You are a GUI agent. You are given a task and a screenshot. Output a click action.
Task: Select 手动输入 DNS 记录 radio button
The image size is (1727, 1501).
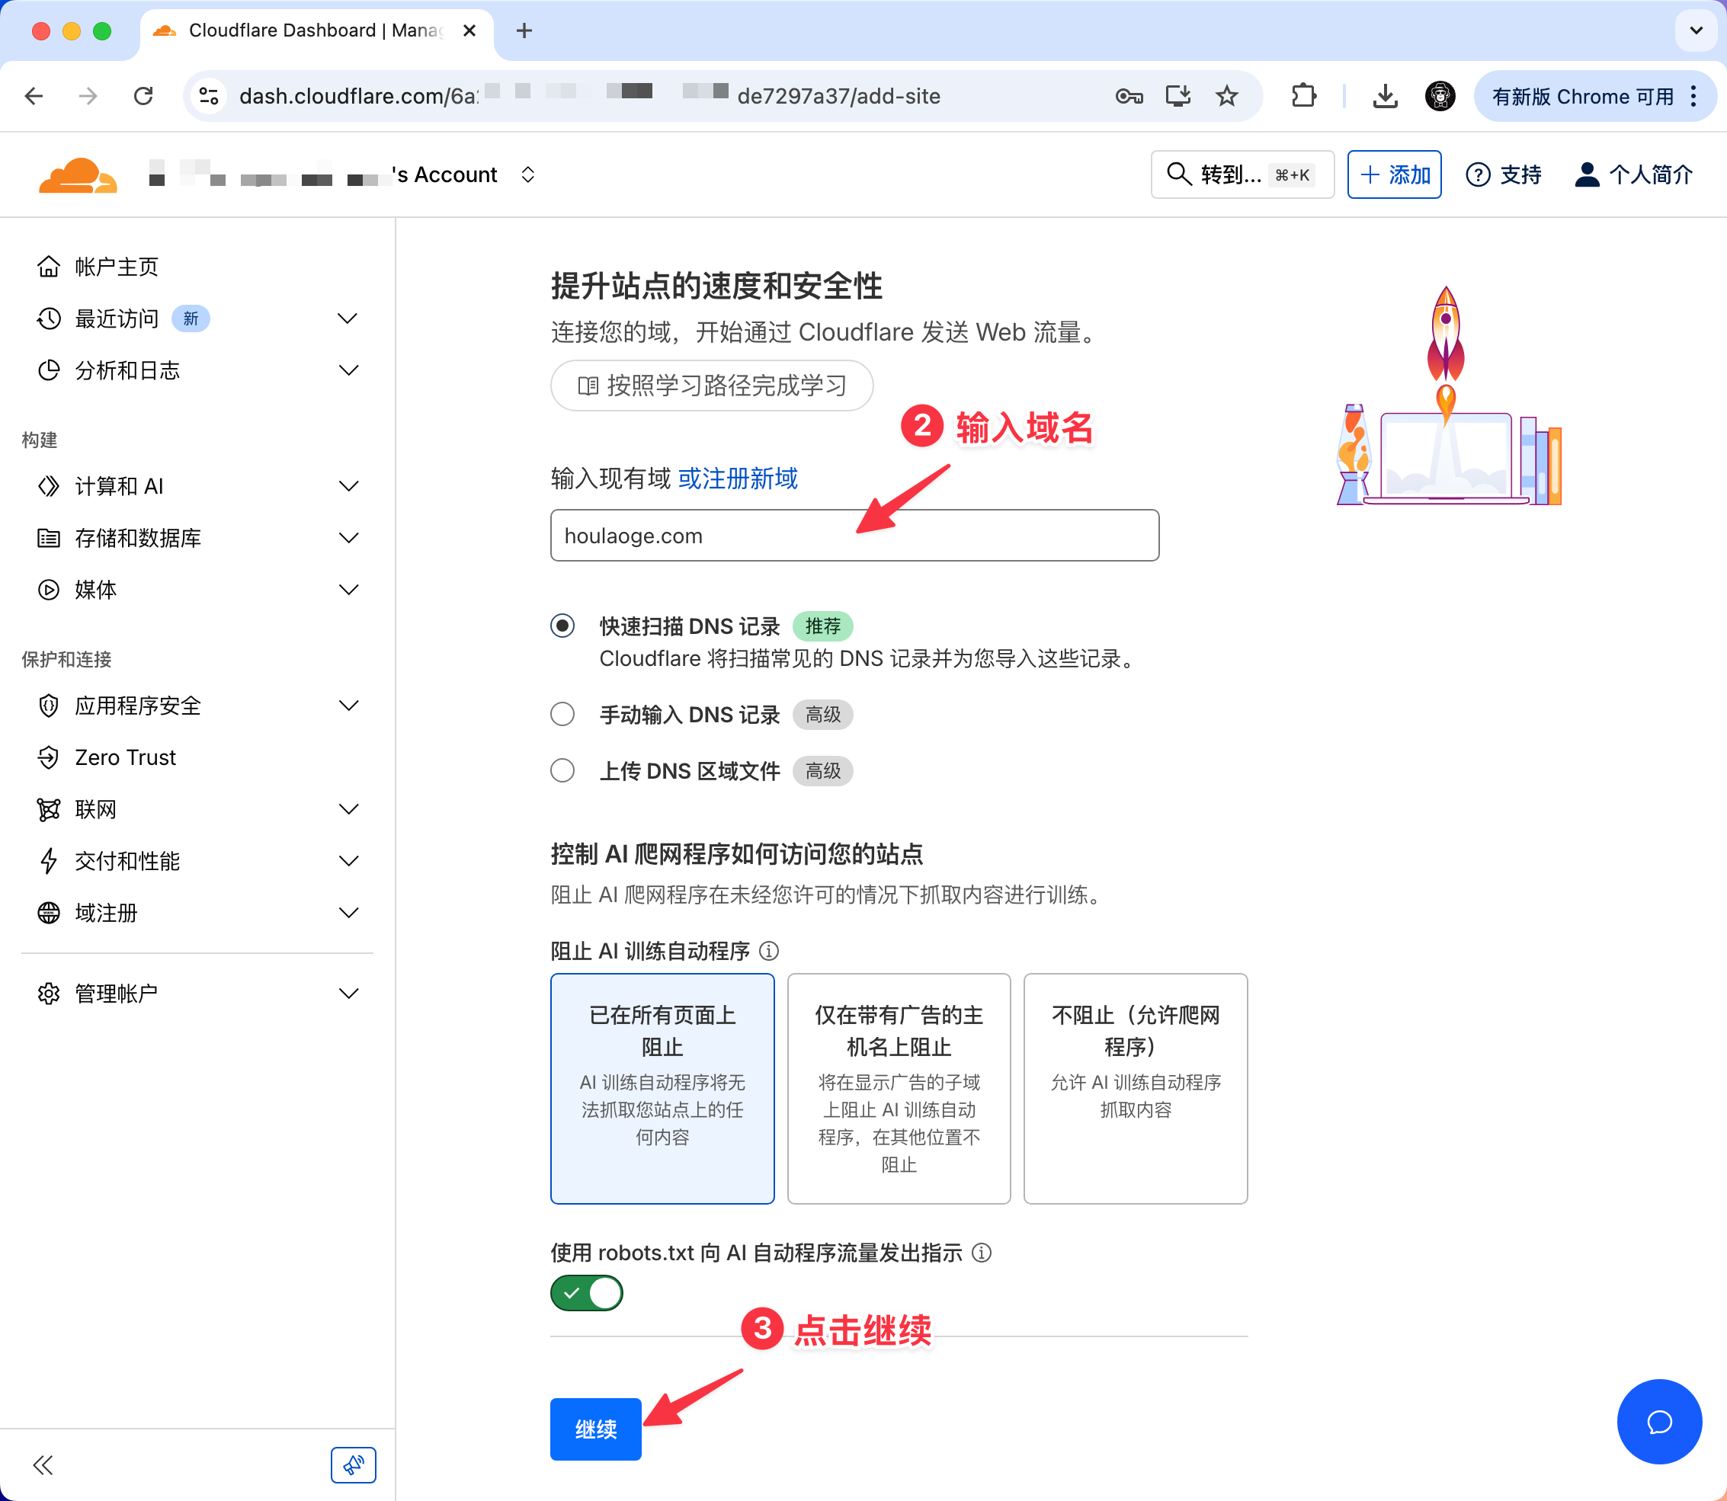pyautogui.click(x=562, y=715)
